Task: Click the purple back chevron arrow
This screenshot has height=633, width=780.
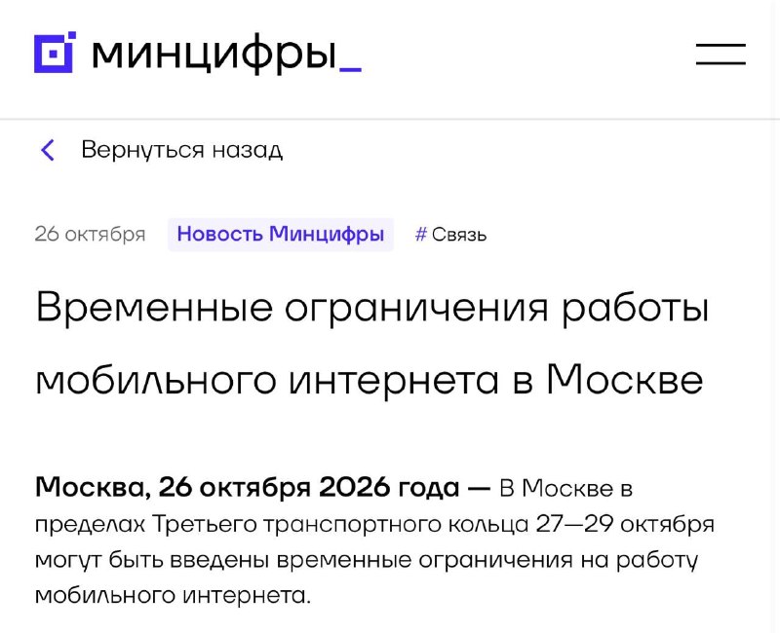Action: coord(48,150)
